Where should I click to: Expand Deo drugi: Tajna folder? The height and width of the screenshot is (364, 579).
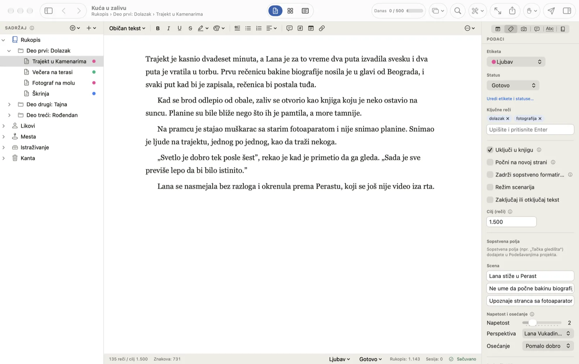pyautogui.click(x=9, y=104)
